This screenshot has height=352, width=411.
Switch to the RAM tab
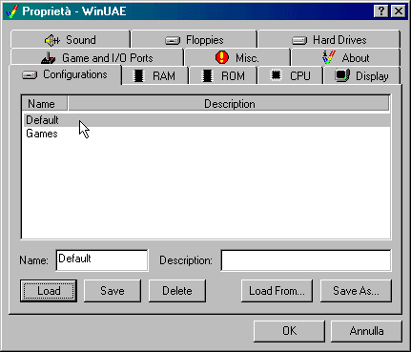(x=155, y=75)
